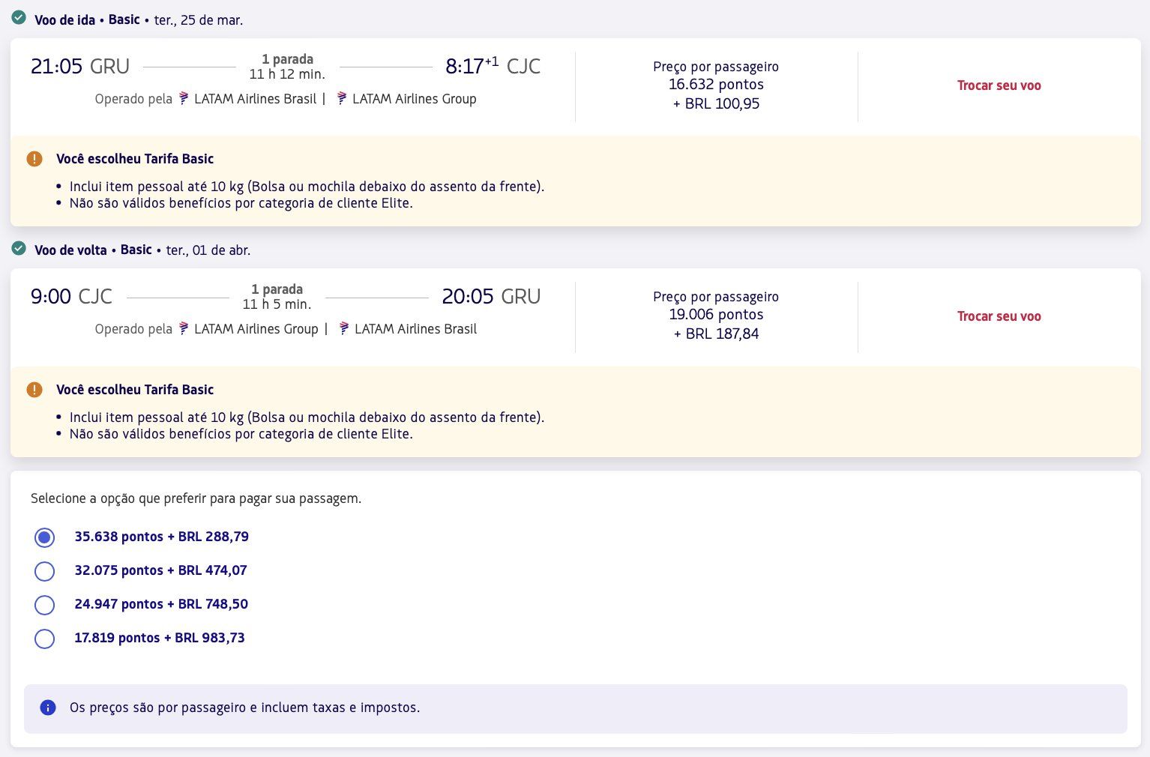Click orange warning icon in return Tarifa Basic notice
The width and height of the screenshot is (1150, 757).
coord(34,390)
